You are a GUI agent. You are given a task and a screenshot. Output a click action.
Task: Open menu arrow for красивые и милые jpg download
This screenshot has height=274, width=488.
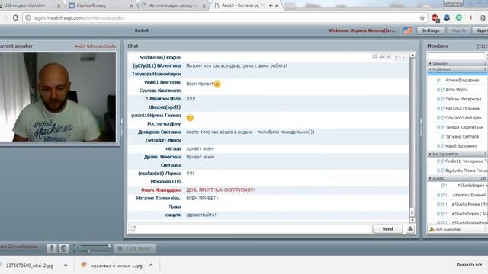coord(151,265)
